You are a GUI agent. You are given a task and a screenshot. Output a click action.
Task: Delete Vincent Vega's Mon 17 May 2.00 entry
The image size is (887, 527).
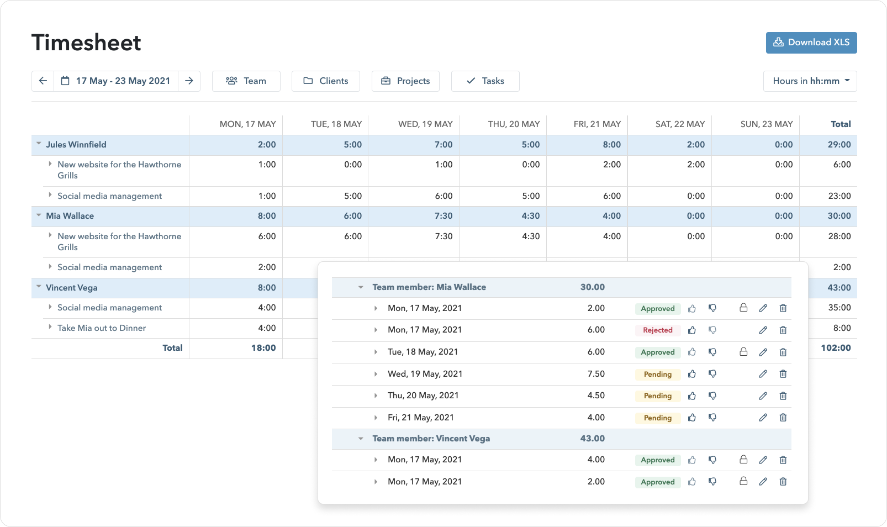point(783,481)
